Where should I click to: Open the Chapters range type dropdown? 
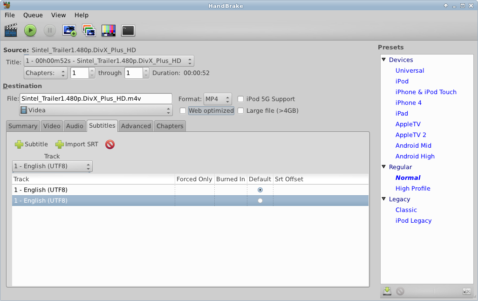[x=46, y=73]
